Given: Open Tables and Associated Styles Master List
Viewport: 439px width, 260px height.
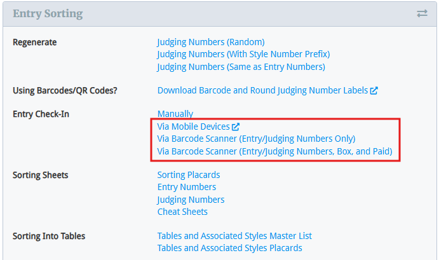Looking at the screenshot, I should [x=234, y=236].
